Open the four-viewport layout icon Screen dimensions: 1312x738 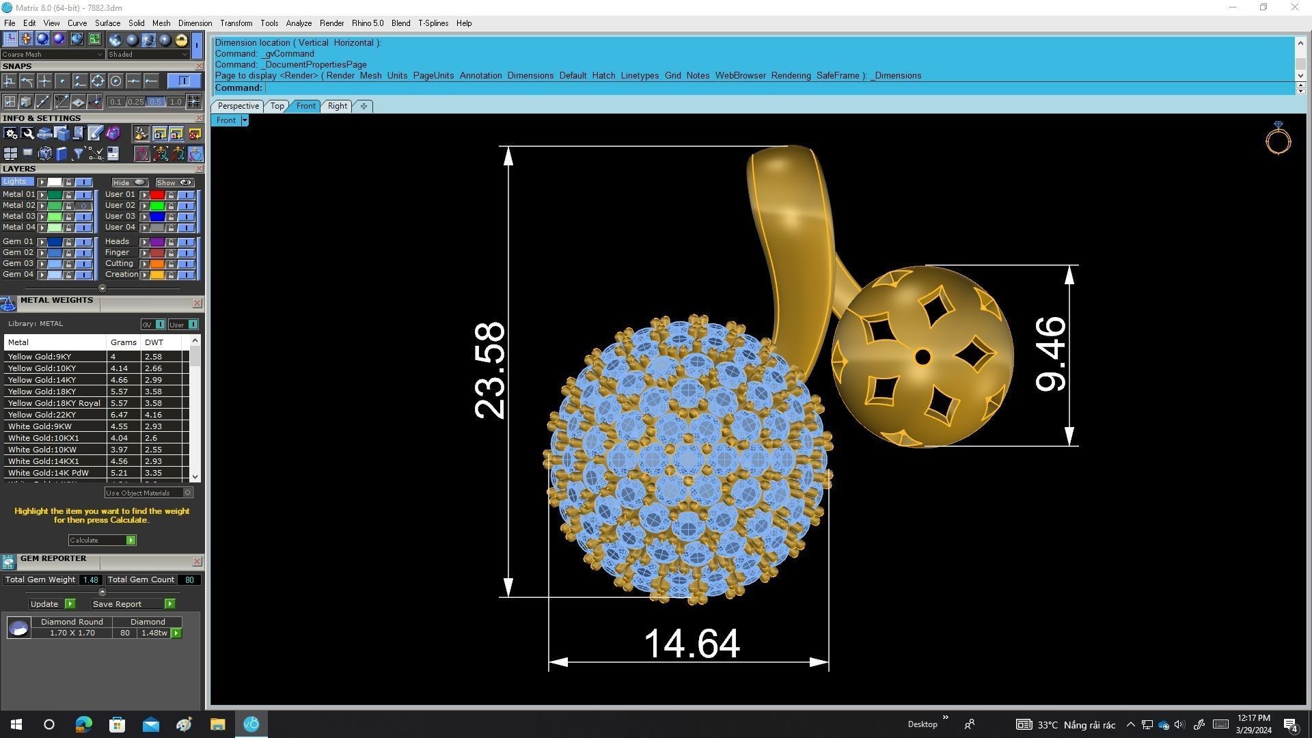coord(10,153)
